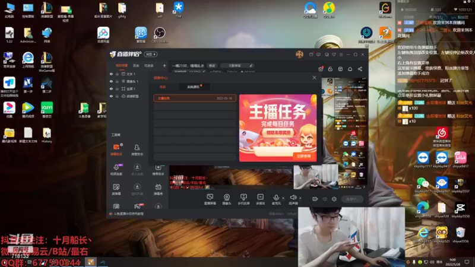475x267 pixels.
Task: Open the 读弹幕 tool
Action: click(x=116, y=189)
